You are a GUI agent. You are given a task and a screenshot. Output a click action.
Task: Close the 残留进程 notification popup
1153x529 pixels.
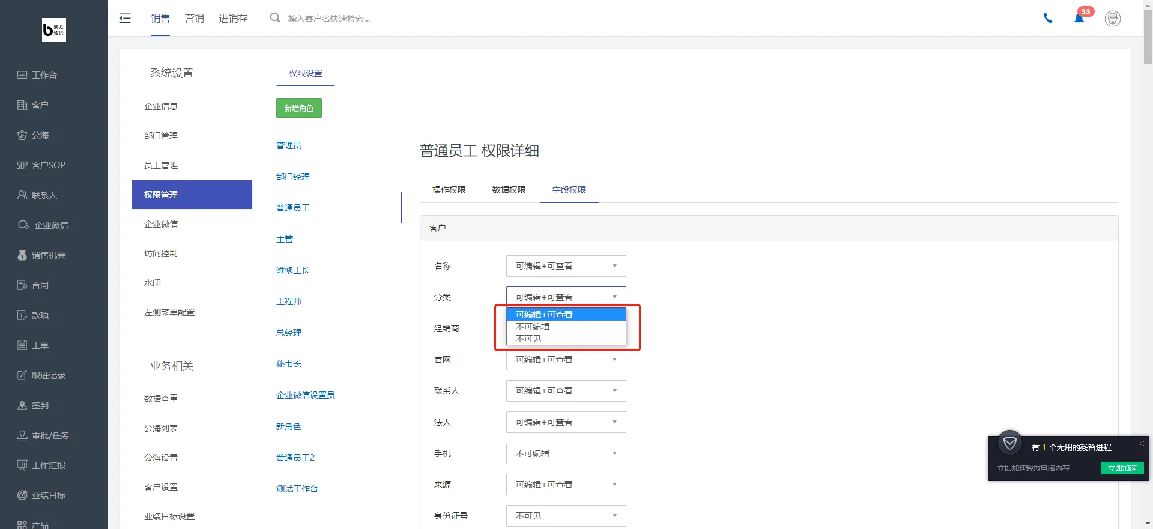click(1142, 443)
